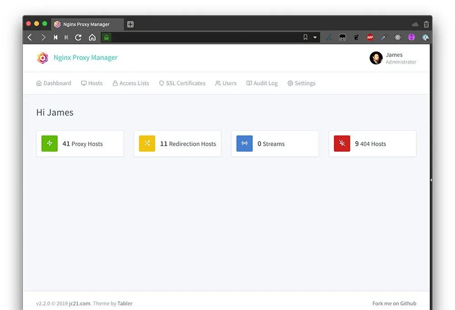Open the 41 Proxy Hosts card
The image size is (455, 310).
80,143
